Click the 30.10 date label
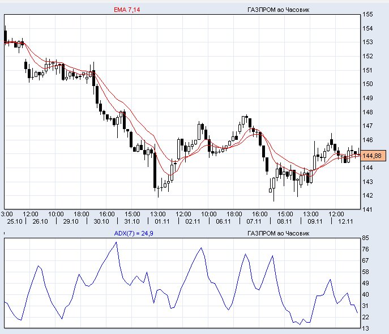The height and width of the screenshot is (334, 389). [101, 221]
